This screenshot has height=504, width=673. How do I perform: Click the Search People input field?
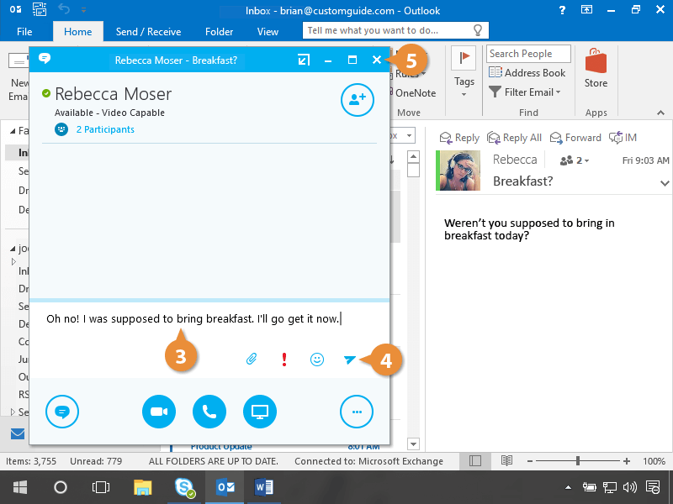point(528,54)
